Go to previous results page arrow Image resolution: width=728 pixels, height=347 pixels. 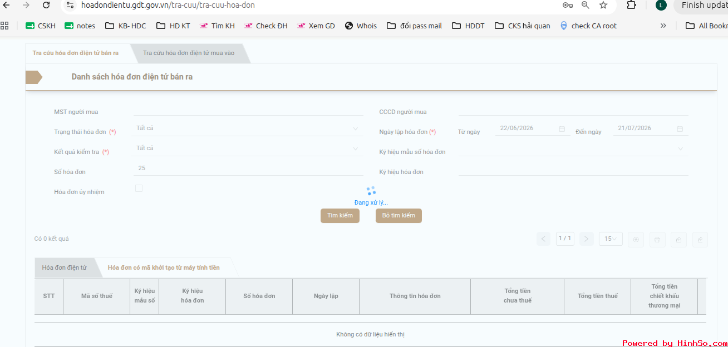pyautogui.click(x=544, y=239)
